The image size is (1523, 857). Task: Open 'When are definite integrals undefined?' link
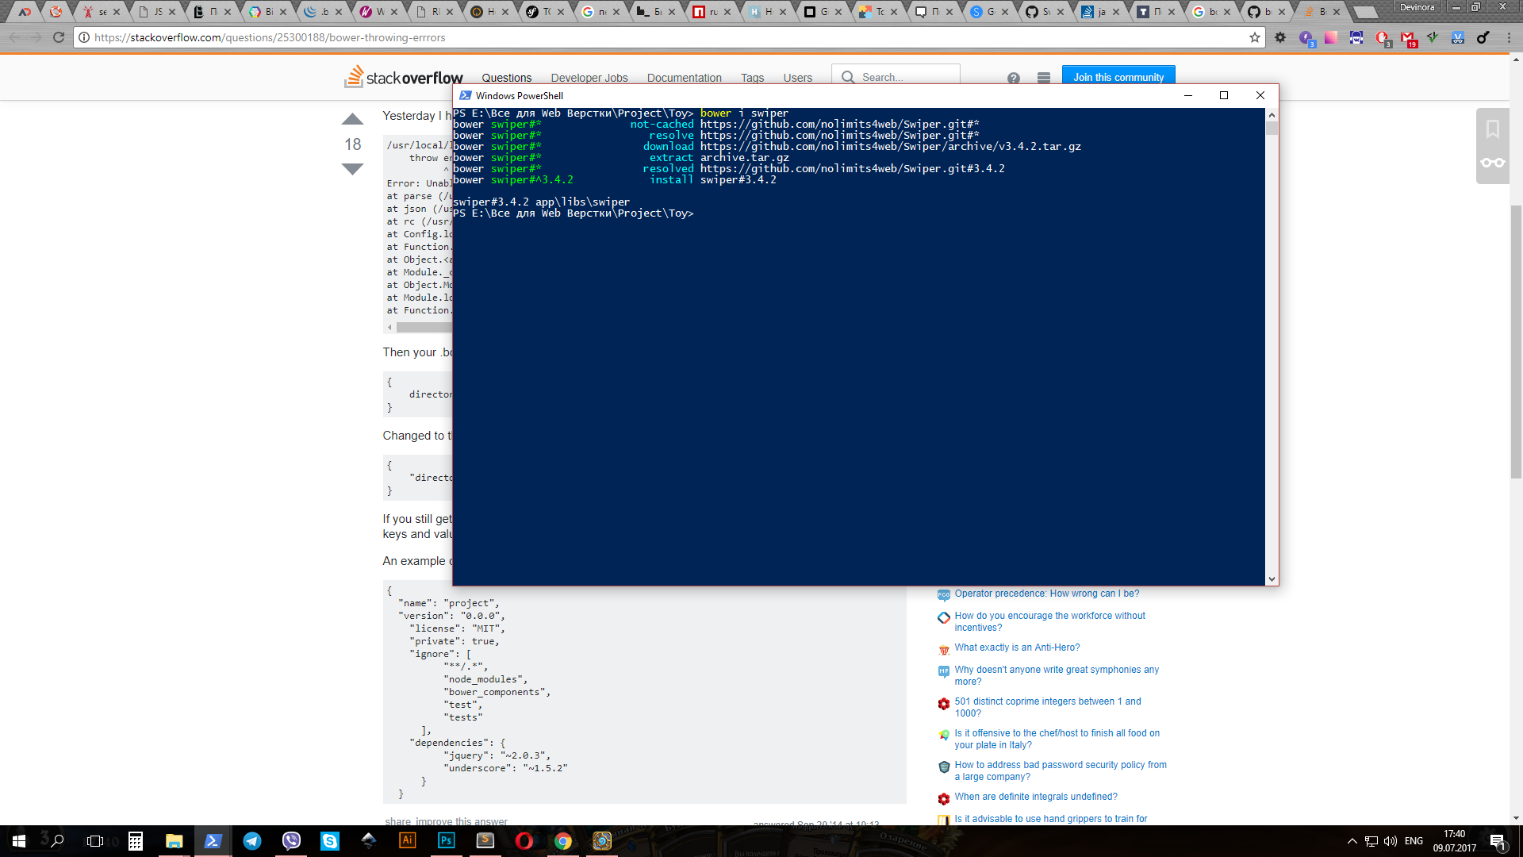pos(1035,797)
